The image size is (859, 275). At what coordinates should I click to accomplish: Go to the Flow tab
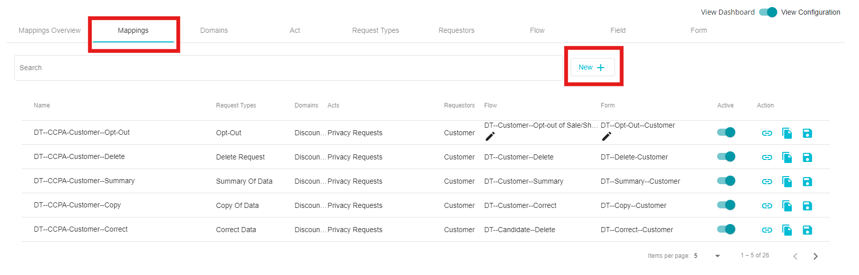pyautogui.click(x=537, y=30)
